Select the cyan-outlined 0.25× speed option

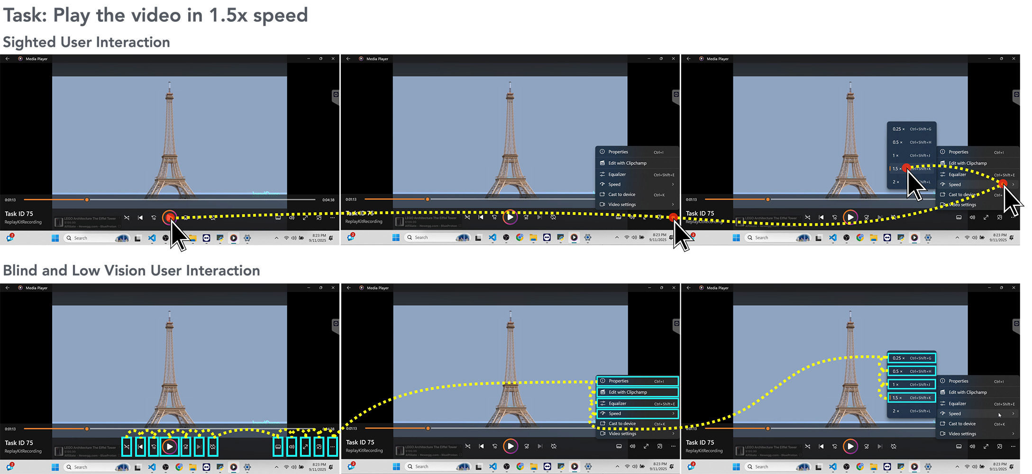tap(911, 358)
